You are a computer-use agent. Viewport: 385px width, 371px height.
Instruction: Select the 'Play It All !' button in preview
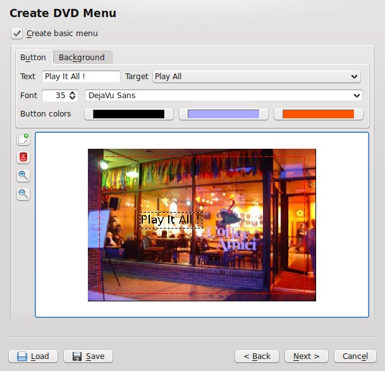pos(171,220)
